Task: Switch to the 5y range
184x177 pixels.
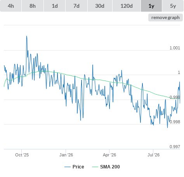Action: (173, 6)
